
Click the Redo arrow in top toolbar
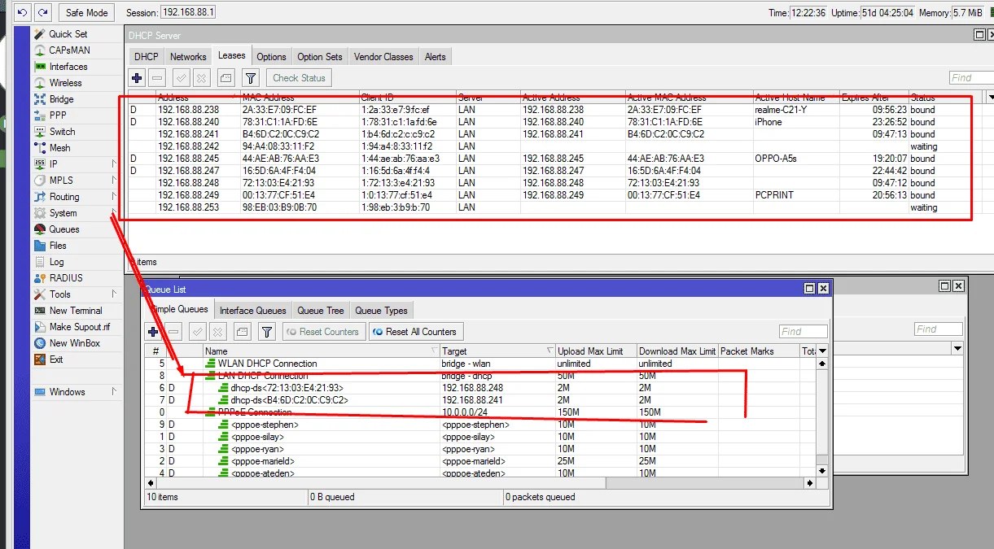tap(42, 13)
